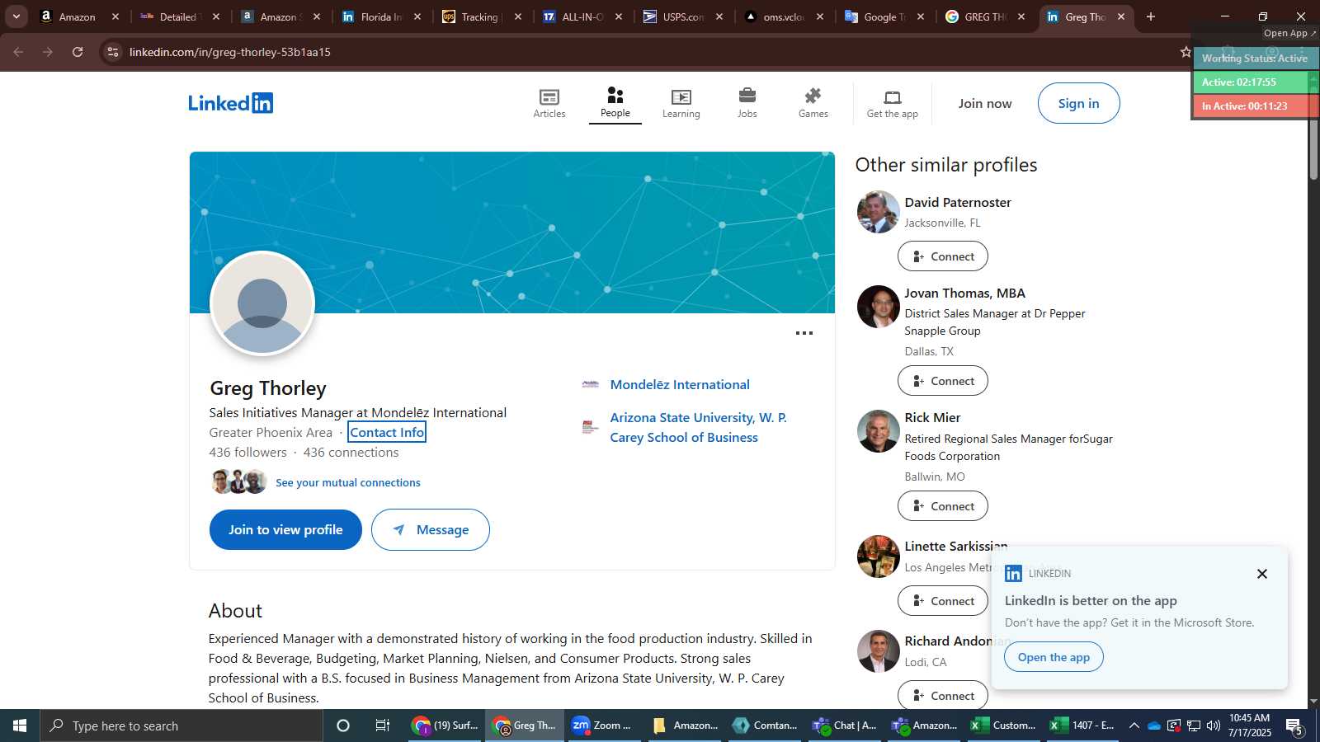Click the Windows Start button

pyautogui.click(x=20, y=726)
